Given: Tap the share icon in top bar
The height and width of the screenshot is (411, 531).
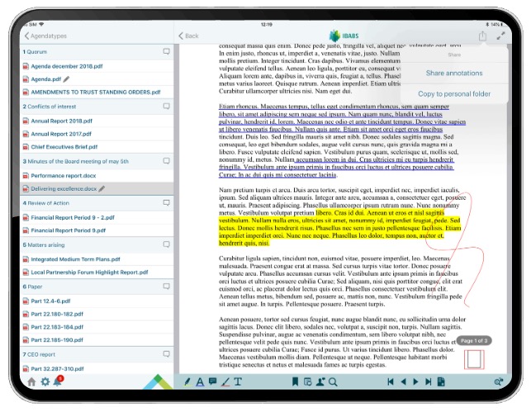Looking at the screenshot, I should point(483,35).
